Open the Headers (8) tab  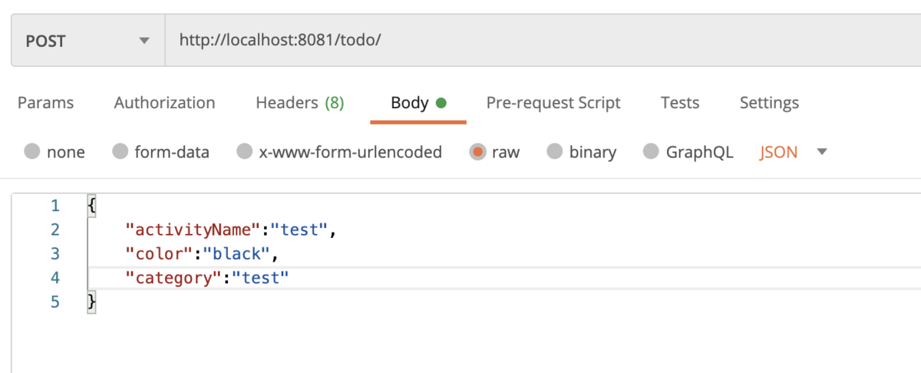(300, 103)
